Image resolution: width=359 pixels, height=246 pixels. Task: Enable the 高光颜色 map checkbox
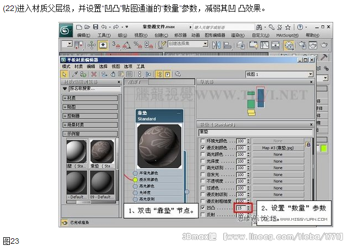pyautogui.click(x=202, y=154)
